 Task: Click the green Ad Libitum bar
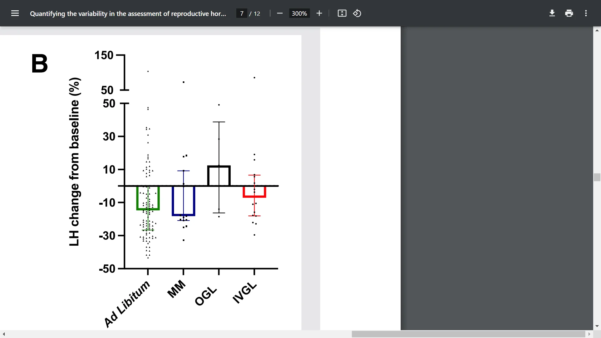coord(148,198)
